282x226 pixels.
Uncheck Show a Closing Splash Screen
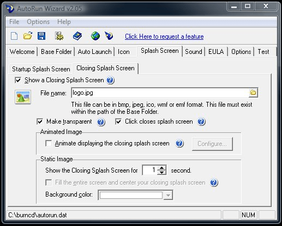tap(18, 80)
